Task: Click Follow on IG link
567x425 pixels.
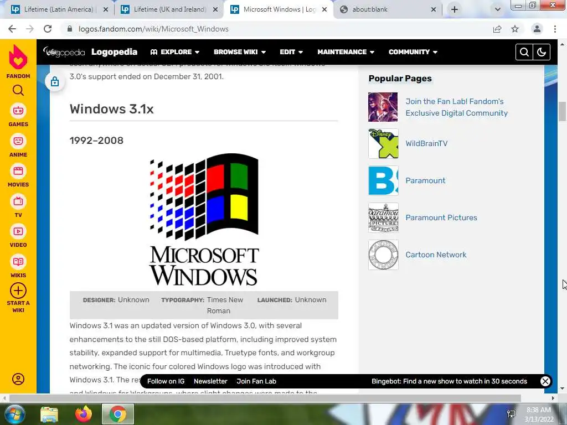Action: click(166, 381)
